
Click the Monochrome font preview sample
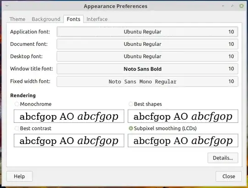coord(69,116)
